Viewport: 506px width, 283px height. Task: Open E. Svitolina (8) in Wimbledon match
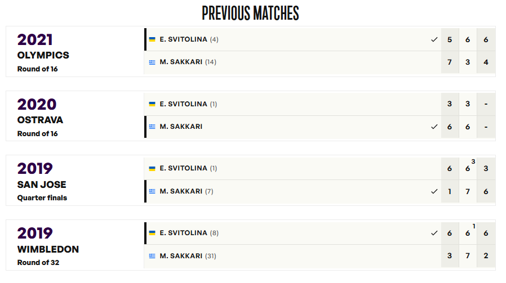pyautogui.click(x=189, y=233)
